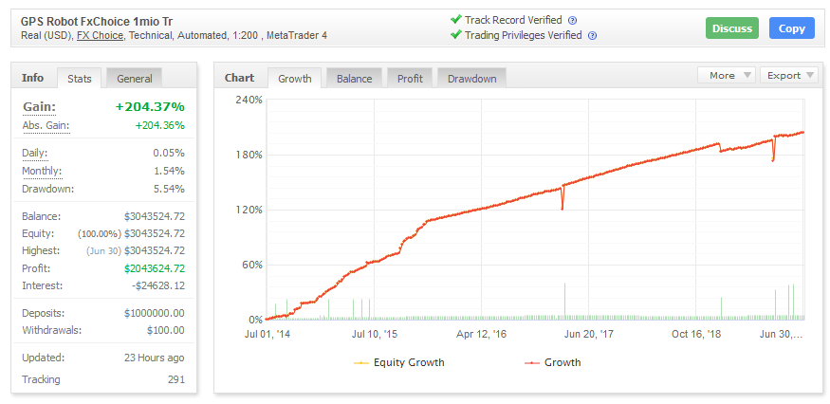Click the Apr 12, '16 axis label
Screen dimensions: 830x404
(481, 334)
